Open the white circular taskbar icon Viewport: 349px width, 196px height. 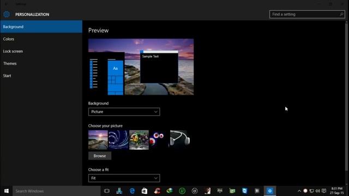click(x=195, y=191)
